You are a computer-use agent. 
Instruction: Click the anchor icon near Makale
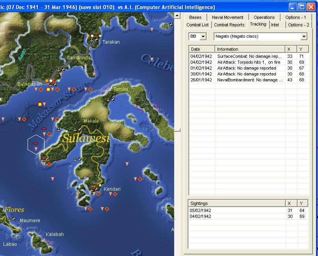point(75,130)
